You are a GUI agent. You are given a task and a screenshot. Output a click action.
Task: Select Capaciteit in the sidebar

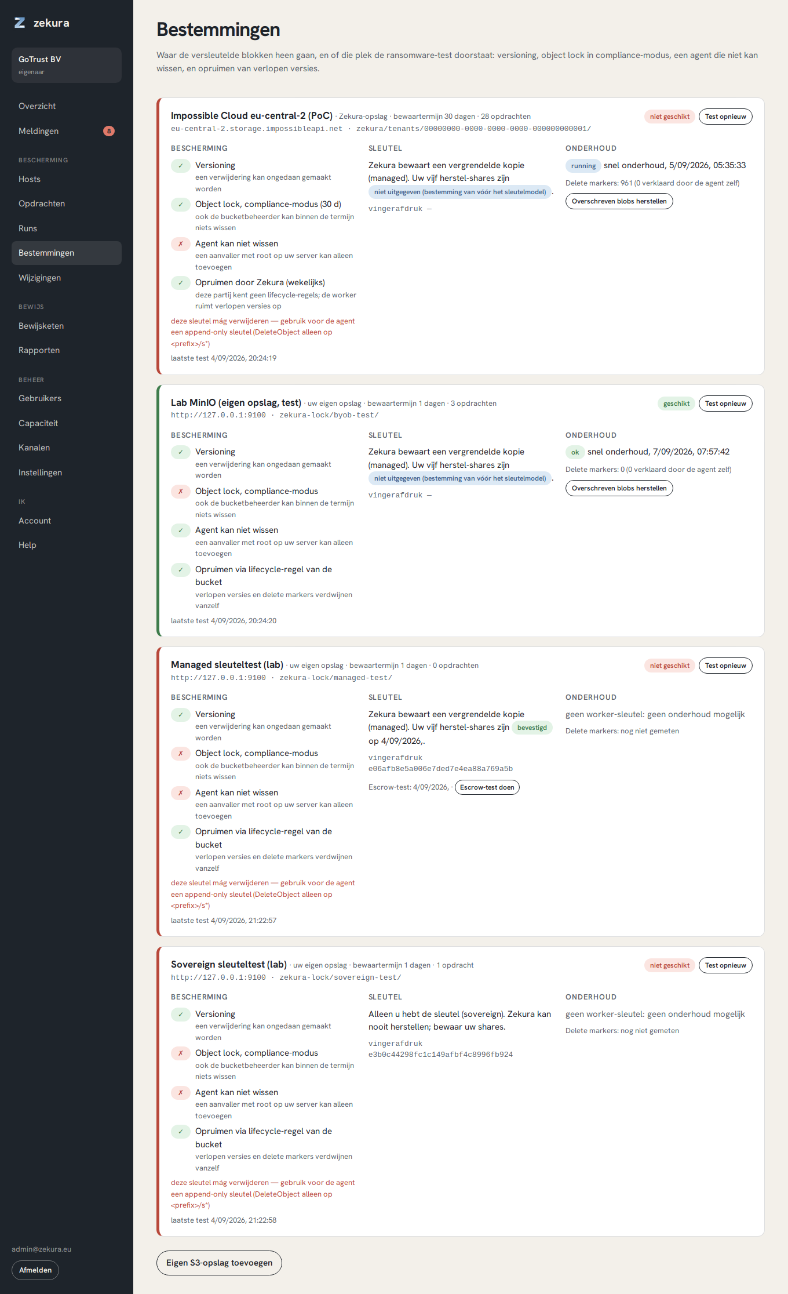pos(67,423)
